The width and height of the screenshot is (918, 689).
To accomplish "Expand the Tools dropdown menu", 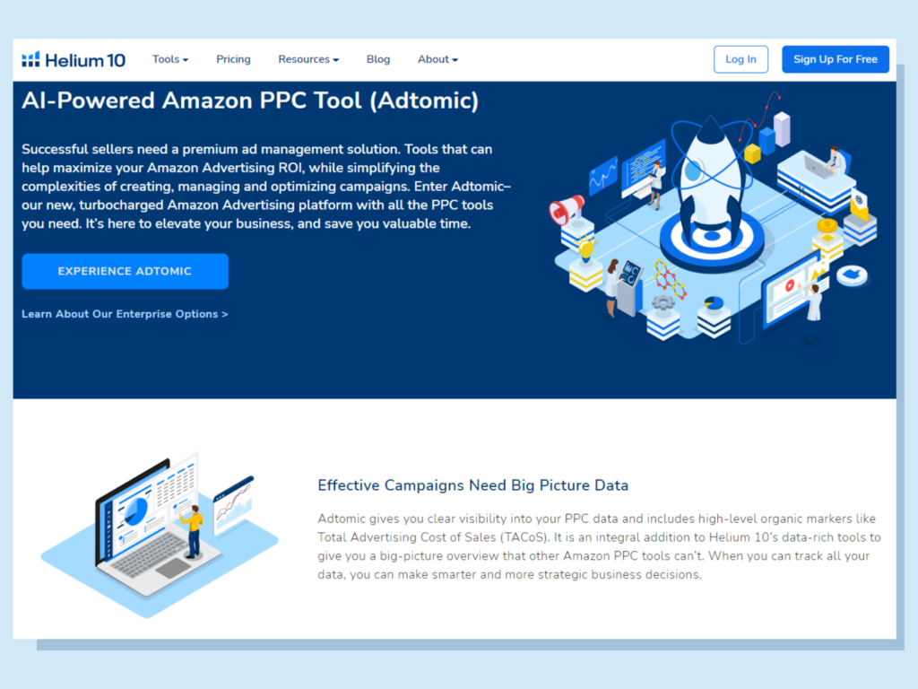I will tap(170, 59).
